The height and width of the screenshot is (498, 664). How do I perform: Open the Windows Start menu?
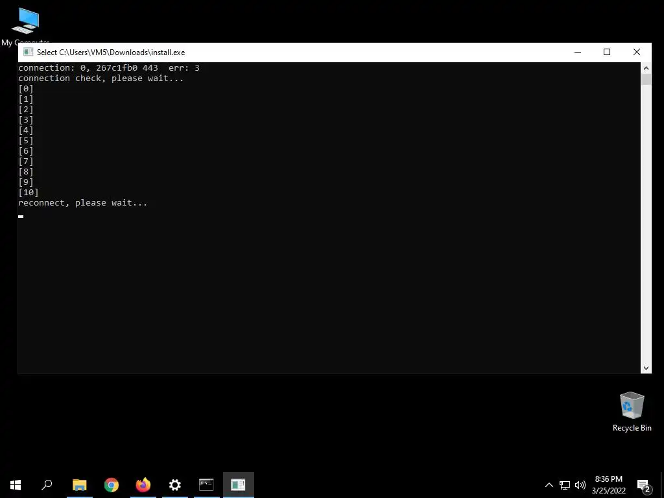(x=16, y=485)
